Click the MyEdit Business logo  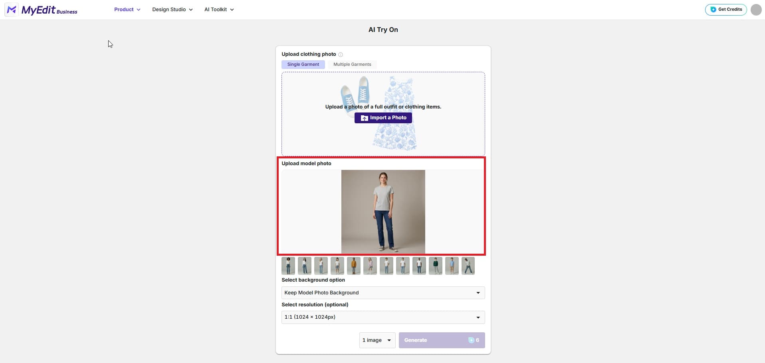pos(41,10)
